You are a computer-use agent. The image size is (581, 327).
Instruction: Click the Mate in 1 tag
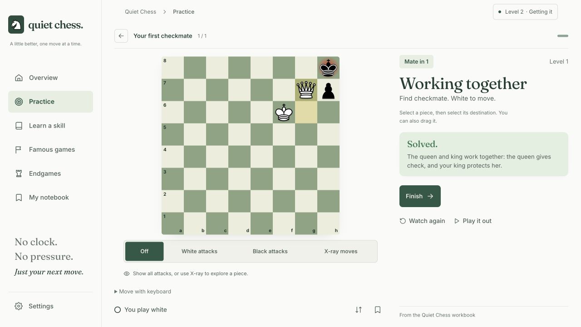[x=416, y=62]
